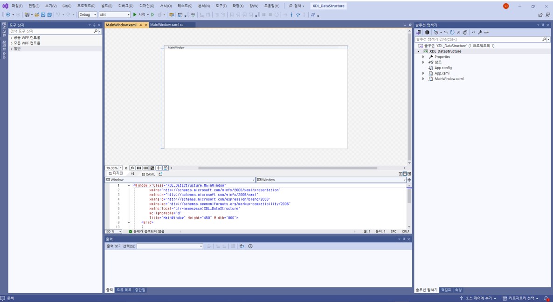Click the Navigate Backward arrow icon
The image size is (553, 302).
(x=8, y=15)
